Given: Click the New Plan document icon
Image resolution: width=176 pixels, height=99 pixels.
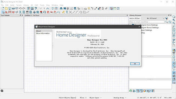Looking at the screenshot, I should [x=3, y=9].
